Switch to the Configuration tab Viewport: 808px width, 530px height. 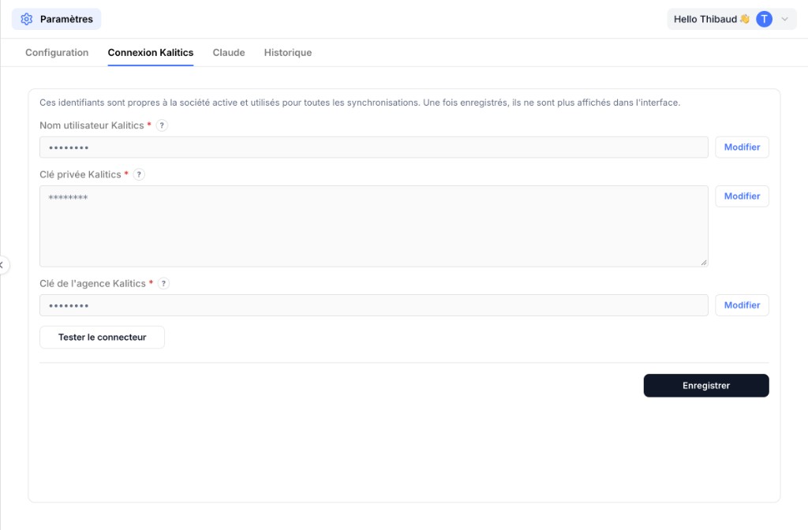tap(57, 53)
